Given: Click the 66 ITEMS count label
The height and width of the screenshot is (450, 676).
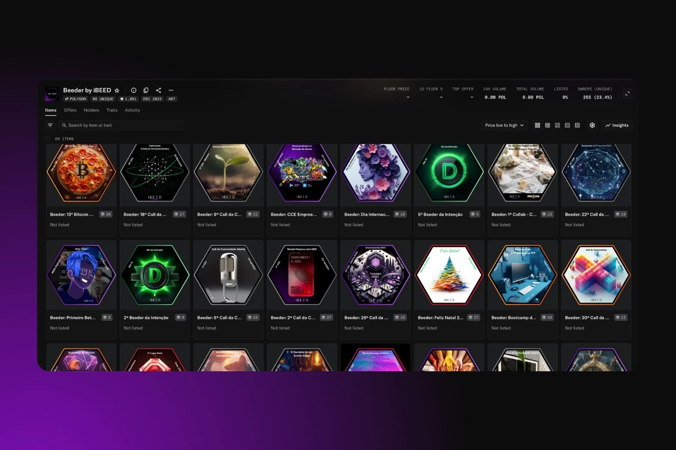Looking at the screenshot, I should click(x=64, y=139).
